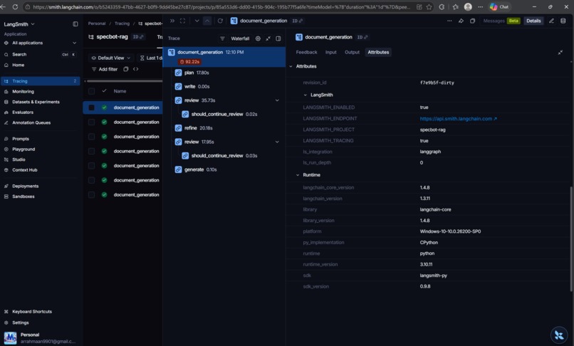Refresh the trace with reload icon
Viewport: 574px width, 346px height.
coord(220,21)
